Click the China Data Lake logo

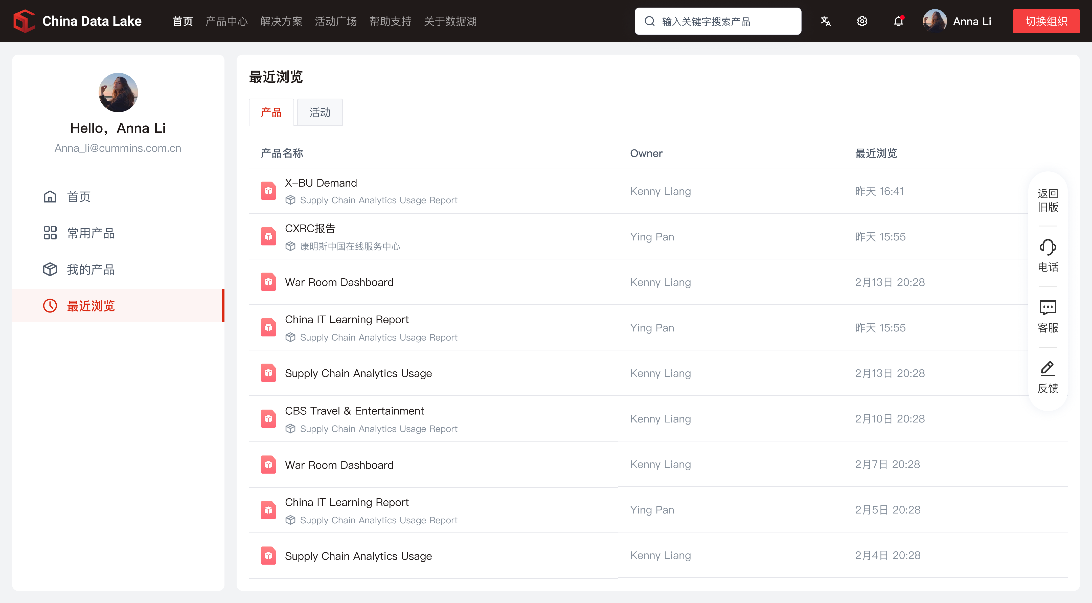click(24, 21)
